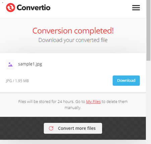Click the vertical scrollbar thumb
The width and height of the screenshot is (151, 144).
[x=149, y=30]
